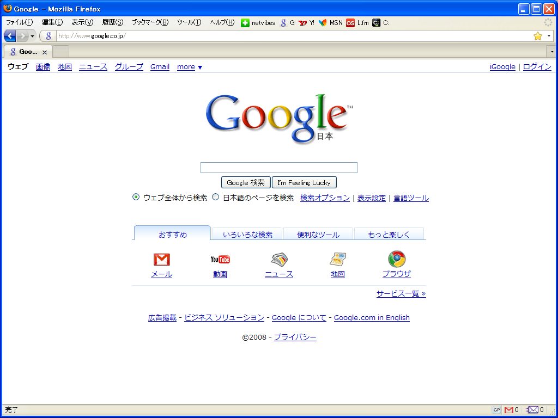
Task: Open the G Google bookmark in toolbar
Action: [x=288, y=23]
